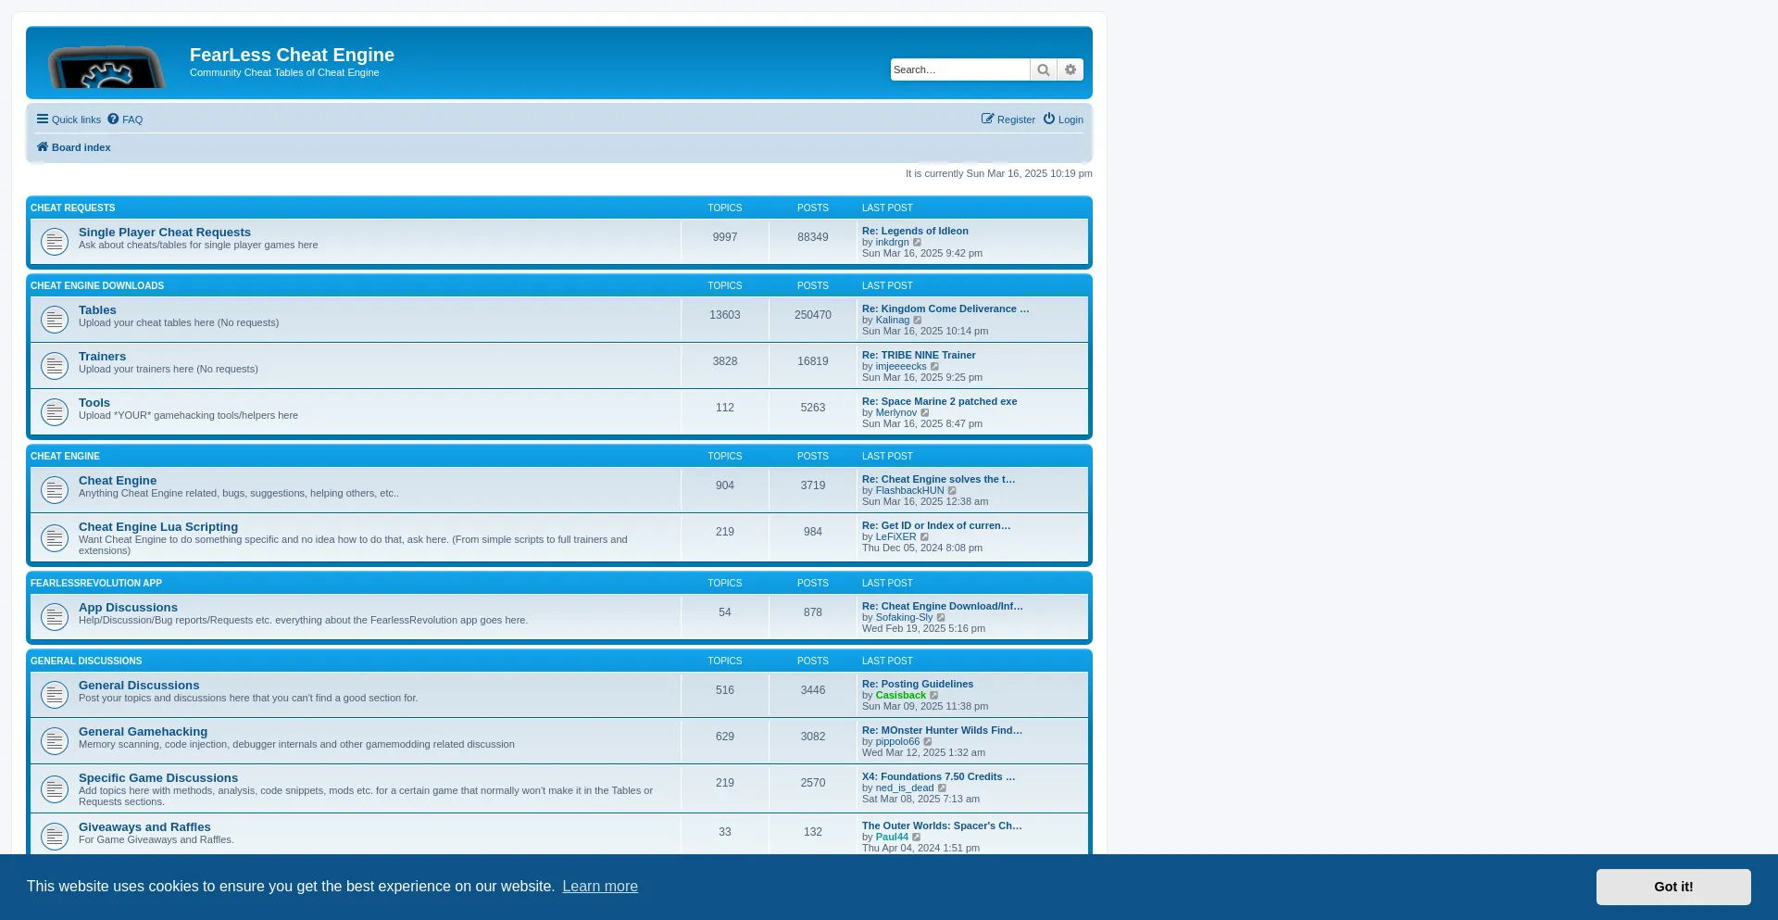The width and height of the screenshot is (1778, 920).
Task: Open Cheat Engine Lua Scripting forum
Action: 158,527
